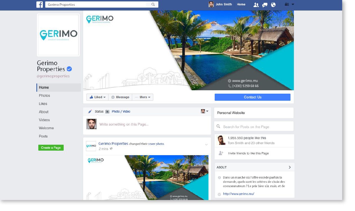This screenshot has width=355, height=211.
Task: Click the Contact Us button
Action: pos(252,97)
